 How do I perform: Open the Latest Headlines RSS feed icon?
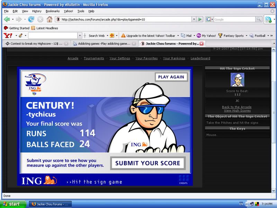[x=33, y=28]
